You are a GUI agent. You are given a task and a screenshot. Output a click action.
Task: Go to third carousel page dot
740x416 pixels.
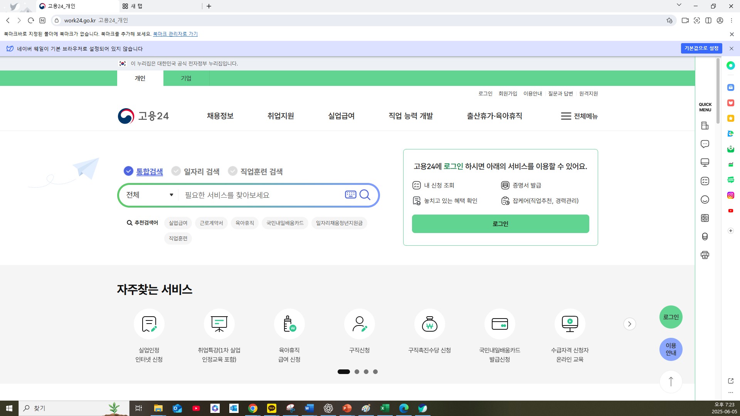[366, 372]
